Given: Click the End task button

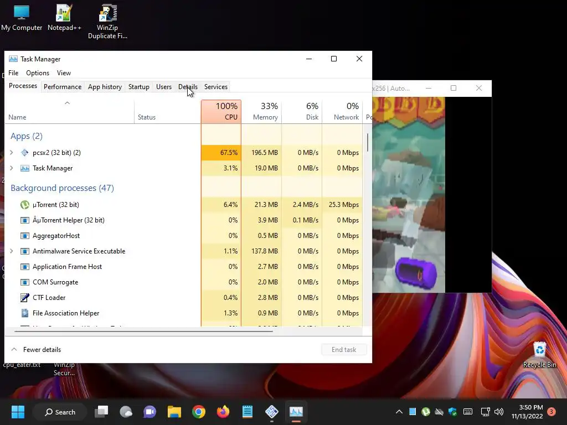Looking at the screenshot, I should pyautogui.click(x=344, y=350).
